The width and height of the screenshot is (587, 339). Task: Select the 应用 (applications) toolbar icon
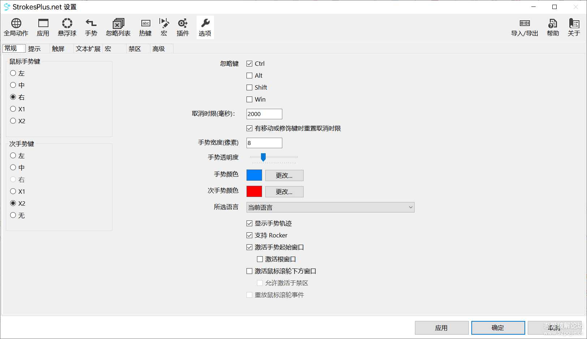(43, 27)
